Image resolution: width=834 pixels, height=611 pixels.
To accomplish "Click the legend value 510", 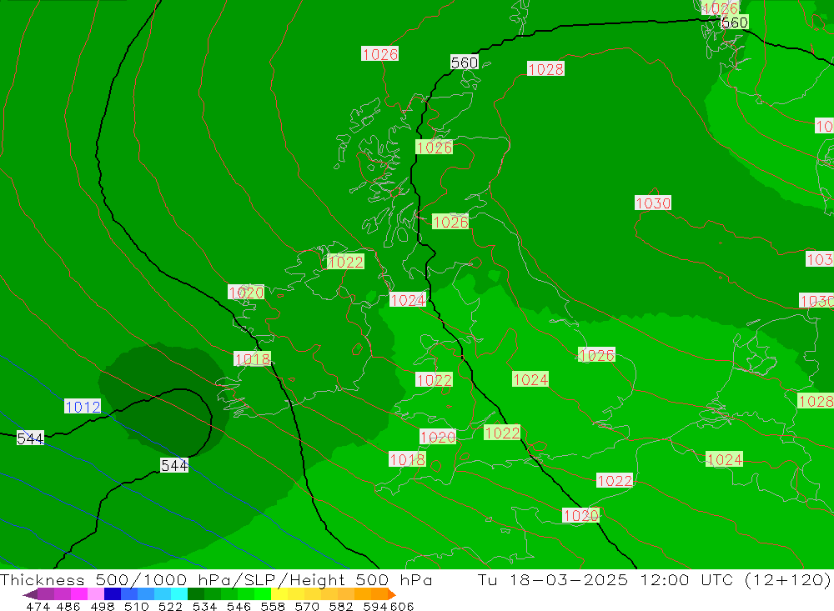I will point(137,606).
